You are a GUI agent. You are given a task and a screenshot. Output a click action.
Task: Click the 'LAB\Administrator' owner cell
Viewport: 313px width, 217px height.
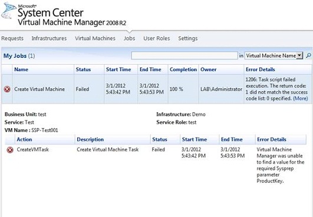tap(221, 89)
